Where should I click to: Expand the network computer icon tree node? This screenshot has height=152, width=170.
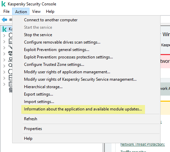click(x=4, y=60)
